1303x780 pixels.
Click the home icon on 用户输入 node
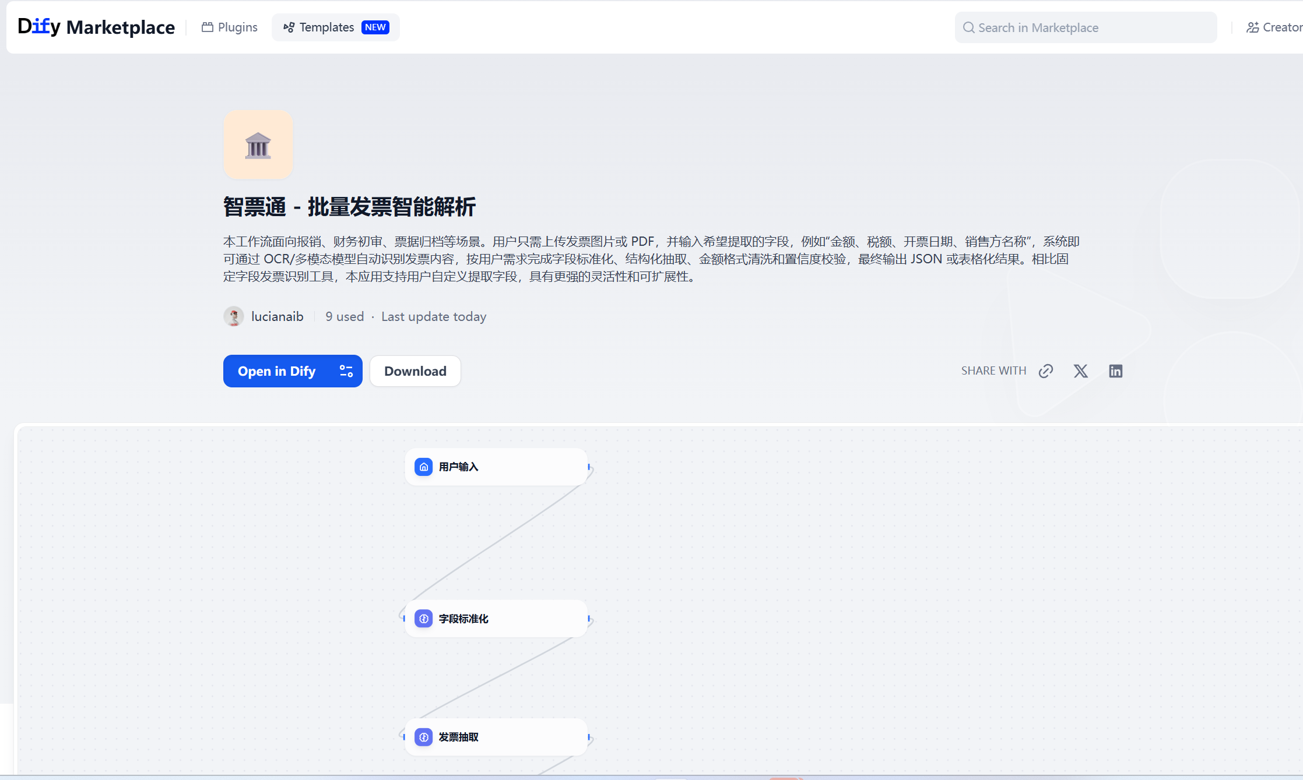[x=424, y=467]
